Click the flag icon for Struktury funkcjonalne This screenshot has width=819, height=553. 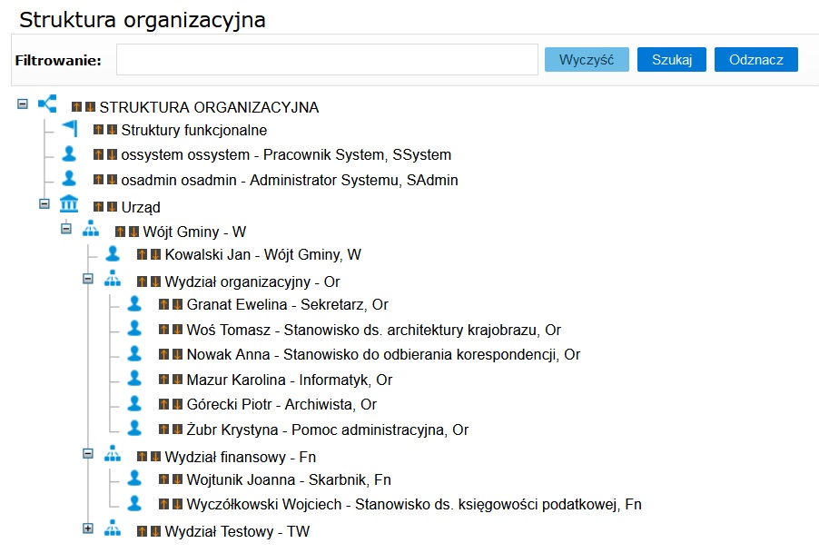click(x=70, y=128)
